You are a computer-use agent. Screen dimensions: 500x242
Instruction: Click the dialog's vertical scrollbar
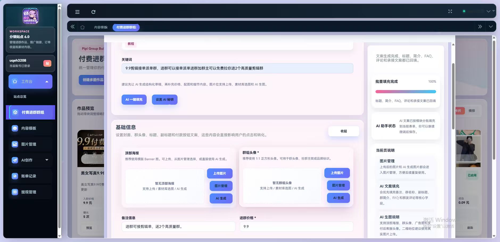(x=453, y=96)
